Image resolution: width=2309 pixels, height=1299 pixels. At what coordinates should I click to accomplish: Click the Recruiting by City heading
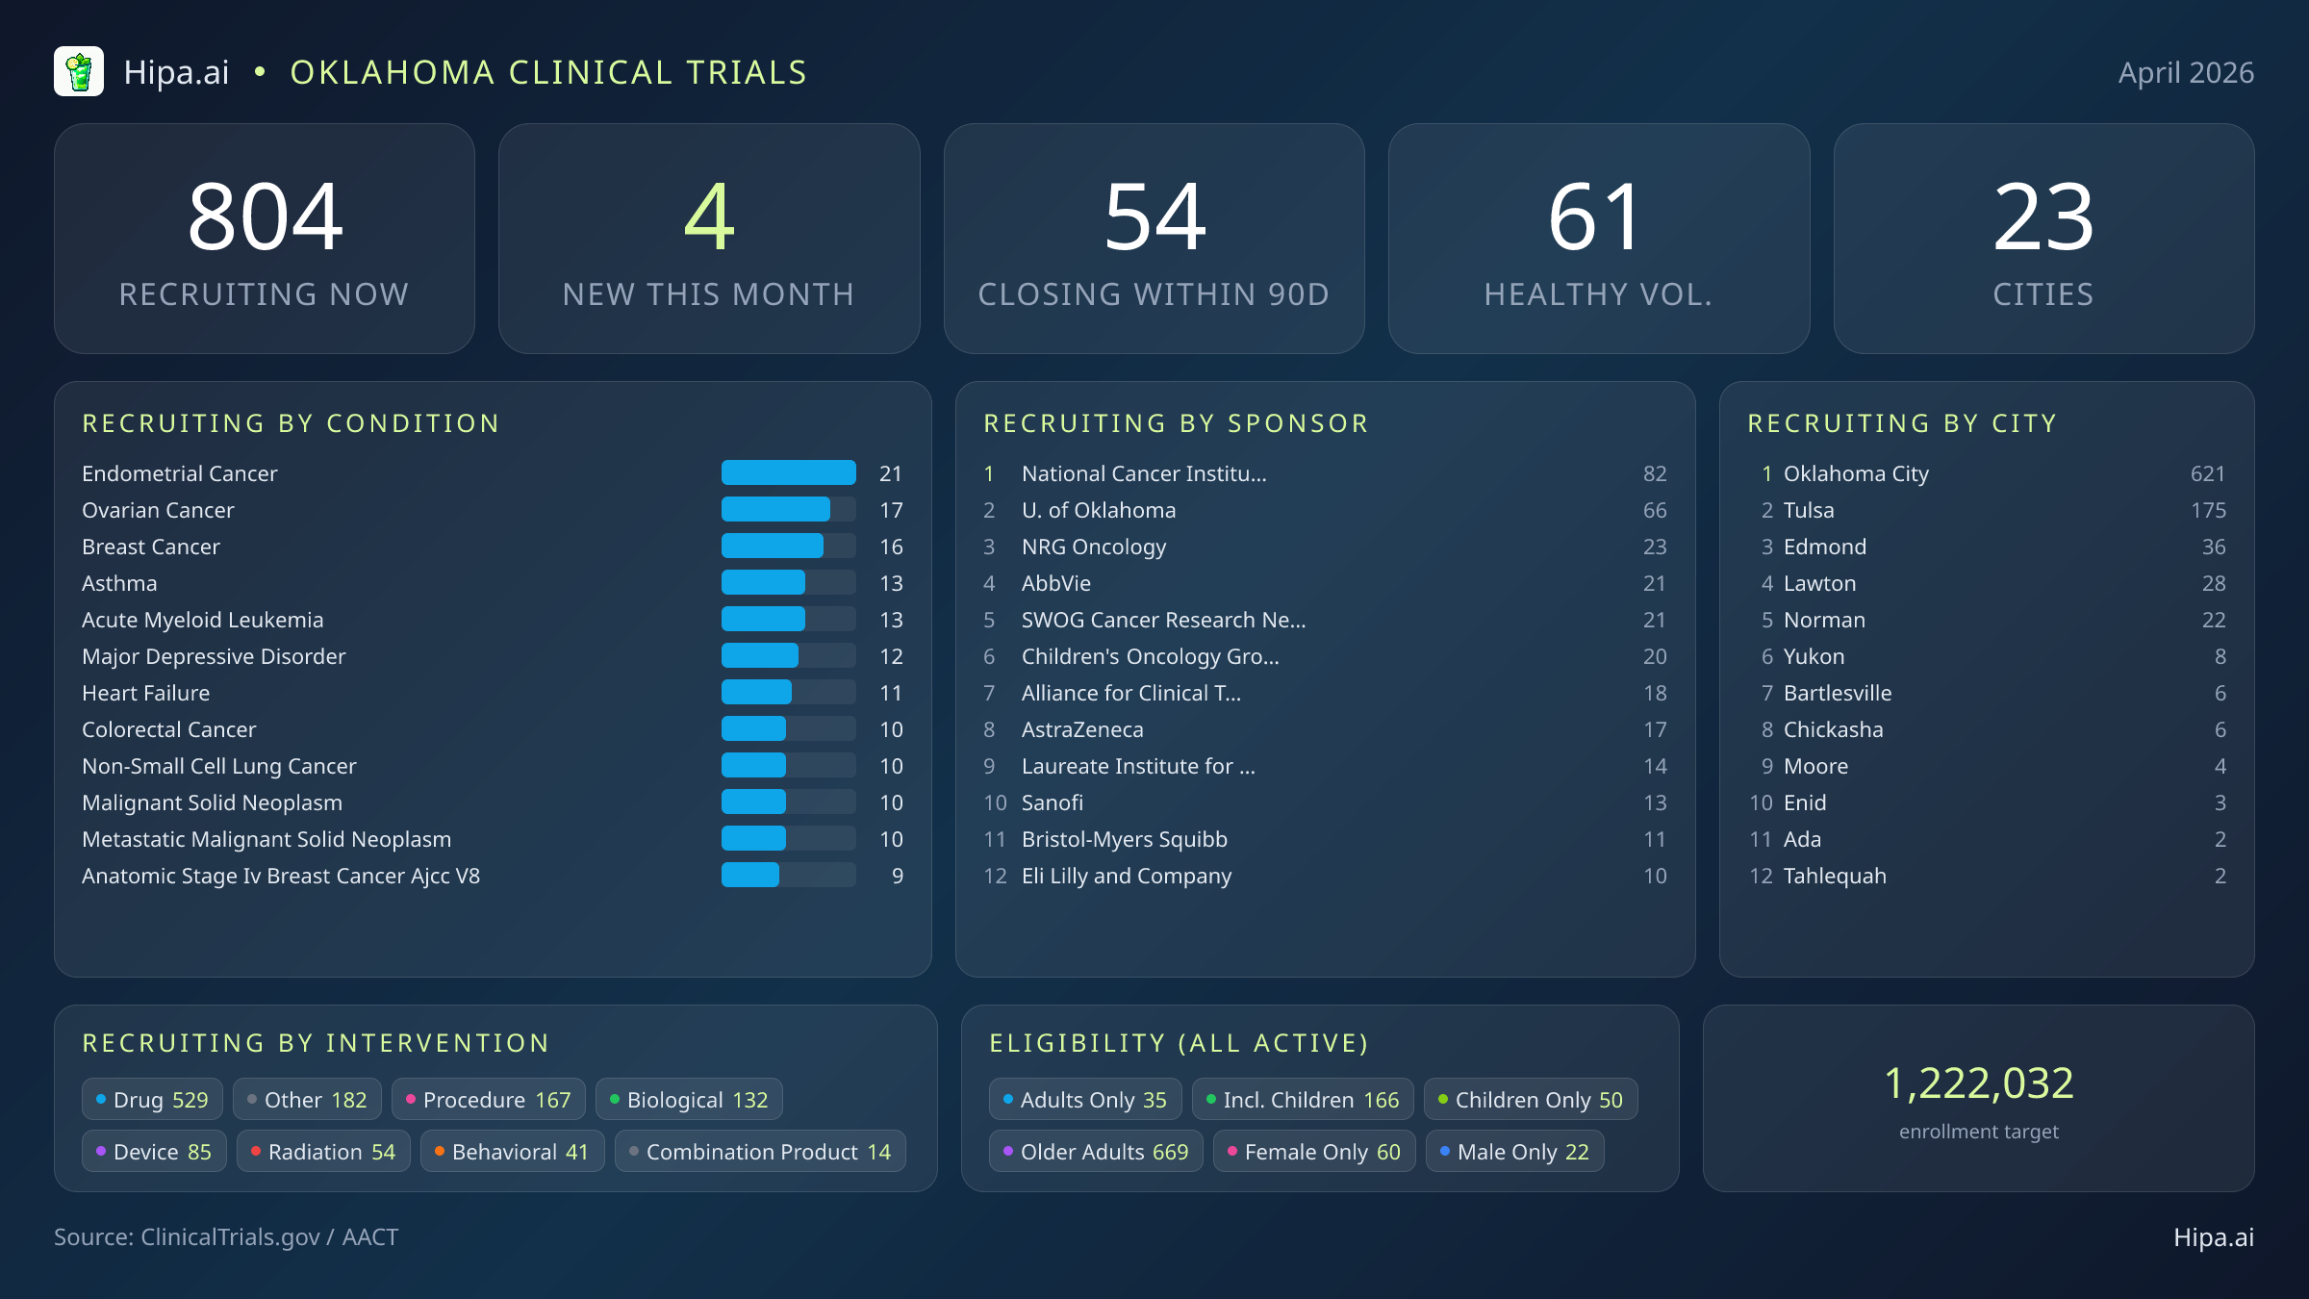pyautogui.click(x=1902, y=423)
